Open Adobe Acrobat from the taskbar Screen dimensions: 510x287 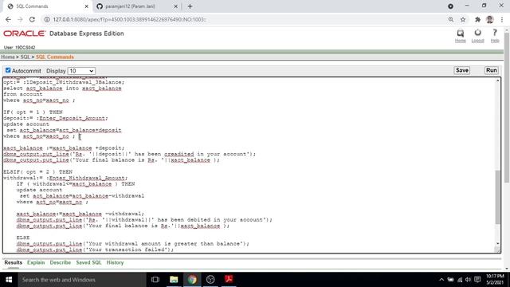click(x=229, y=280)
